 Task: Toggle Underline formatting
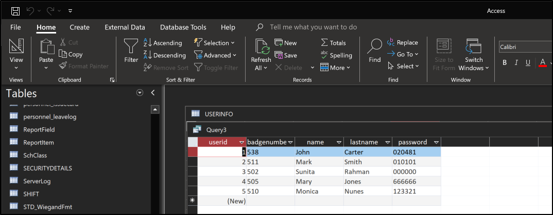click(528, 63)
